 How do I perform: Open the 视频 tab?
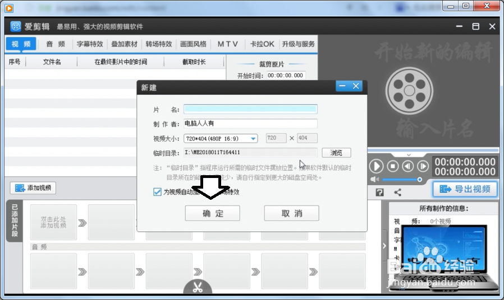tap(21, 44)
